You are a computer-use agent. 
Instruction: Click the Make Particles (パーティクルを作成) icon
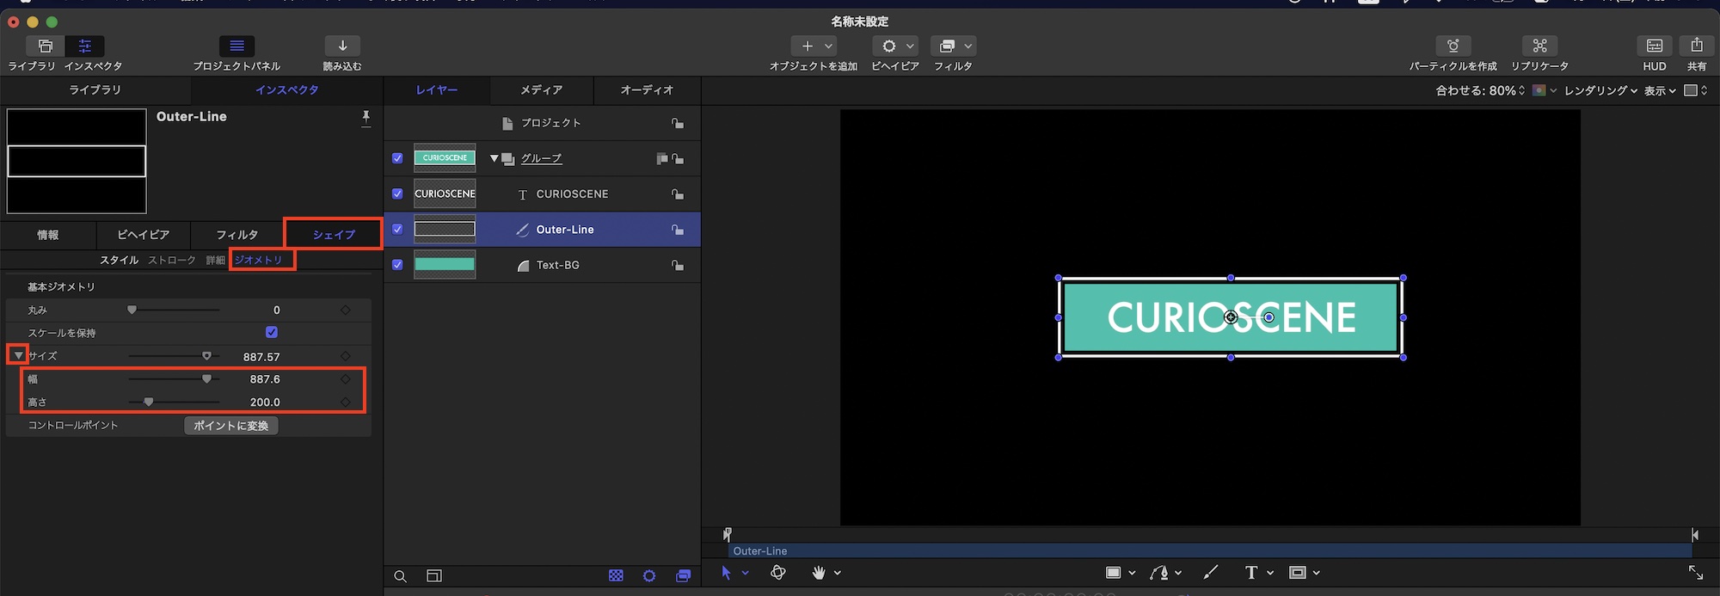[1453, 46]
